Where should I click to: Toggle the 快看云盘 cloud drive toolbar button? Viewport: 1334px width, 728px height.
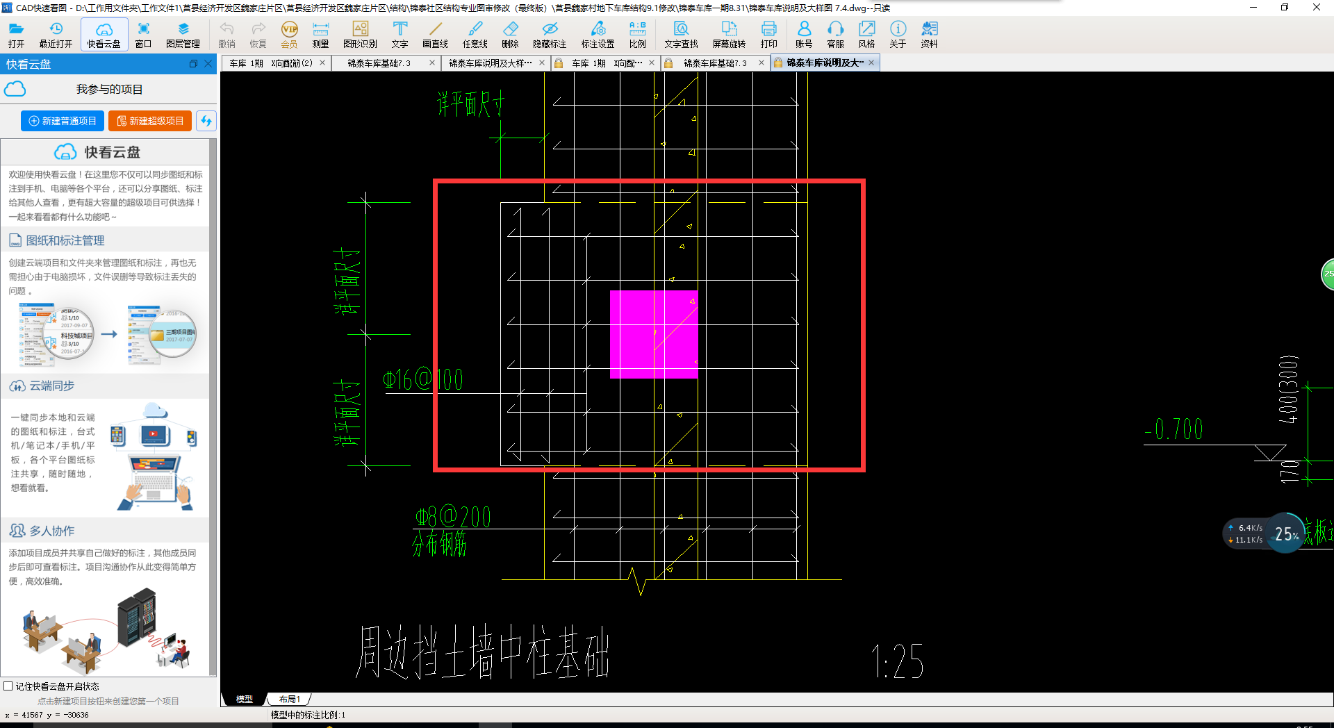tap(104, 34)
